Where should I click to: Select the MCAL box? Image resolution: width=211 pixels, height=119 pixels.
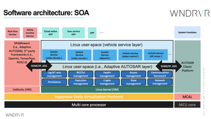pyautogui.click(x=187, y=97)
